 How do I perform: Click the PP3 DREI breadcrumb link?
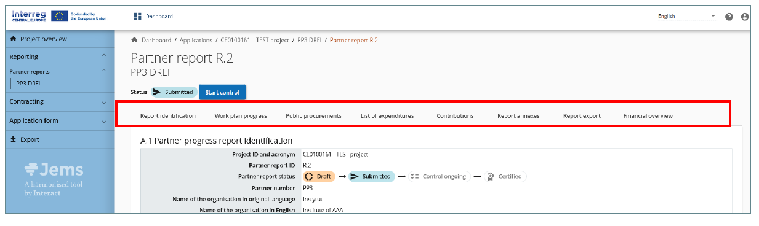tap(310, 41)
